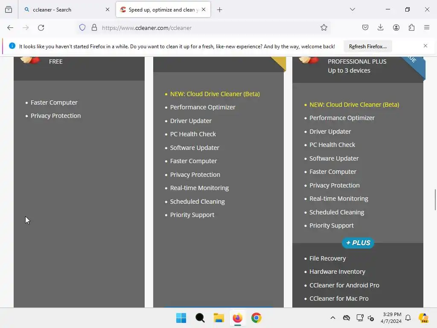Open network display tray icon
The image size is (437, 328).
(x=360, y=318)
